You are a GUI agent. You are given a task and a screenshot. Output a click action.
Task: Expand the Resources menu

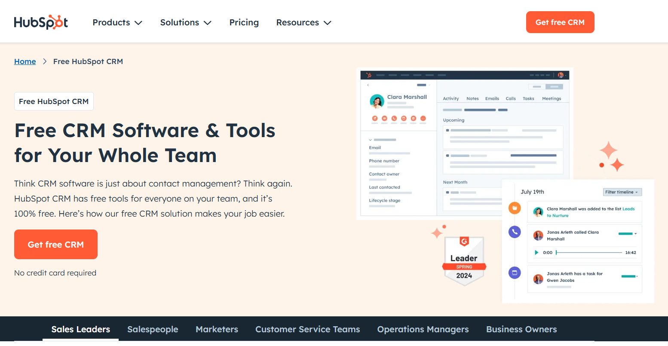(x=303, y=22)
